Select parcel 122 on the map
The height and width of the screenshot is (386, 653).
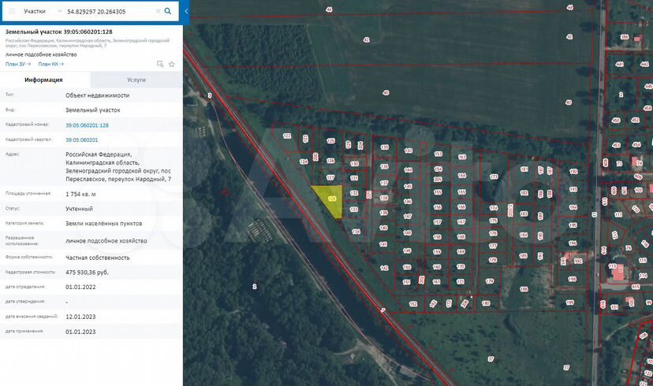pyautogui.click(x=287, y=136)
